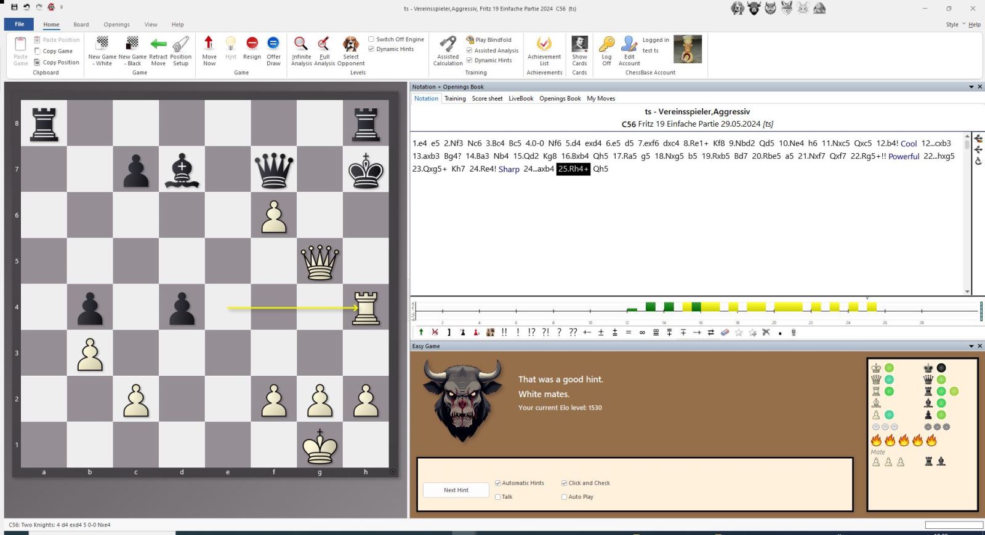Open the Achievement List icon
This screenshot has width=985, height=535.
[544, 44]
